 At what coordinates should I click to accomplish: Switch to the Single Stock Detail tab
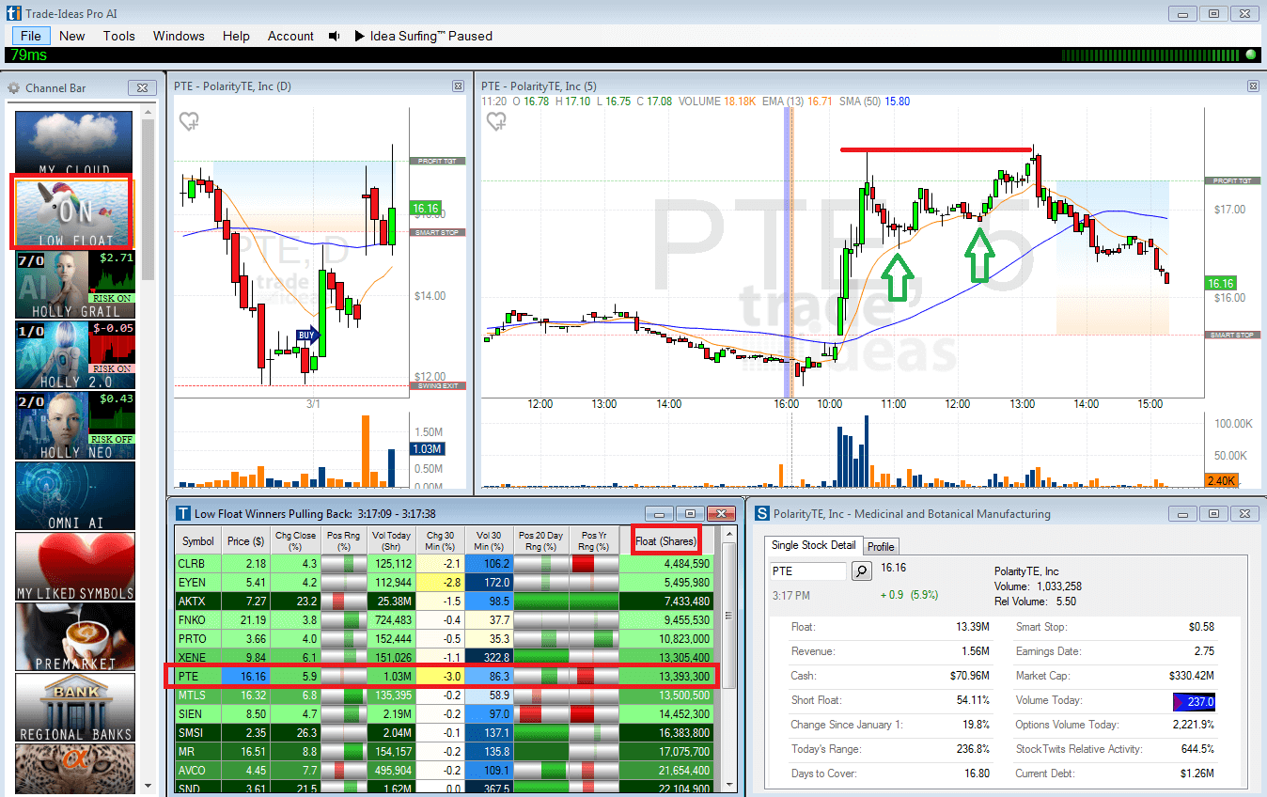[x=814, y=545]
